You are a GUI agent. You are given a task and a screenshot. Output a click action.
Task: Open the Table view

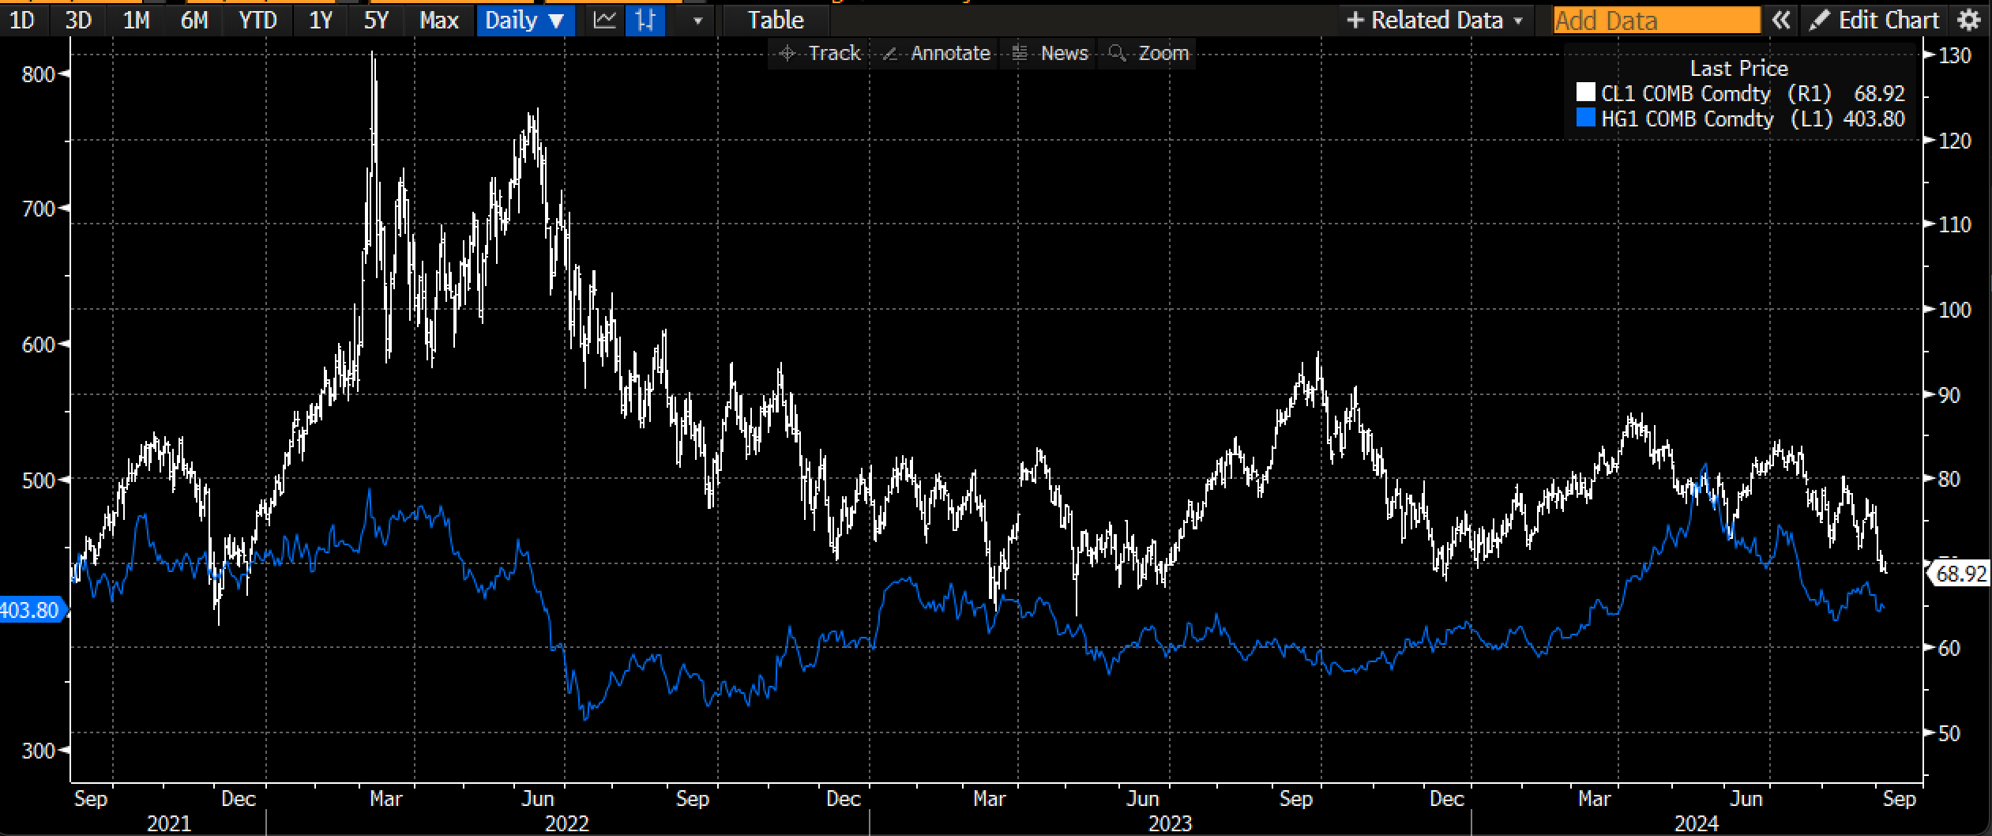tap(776, 21)
